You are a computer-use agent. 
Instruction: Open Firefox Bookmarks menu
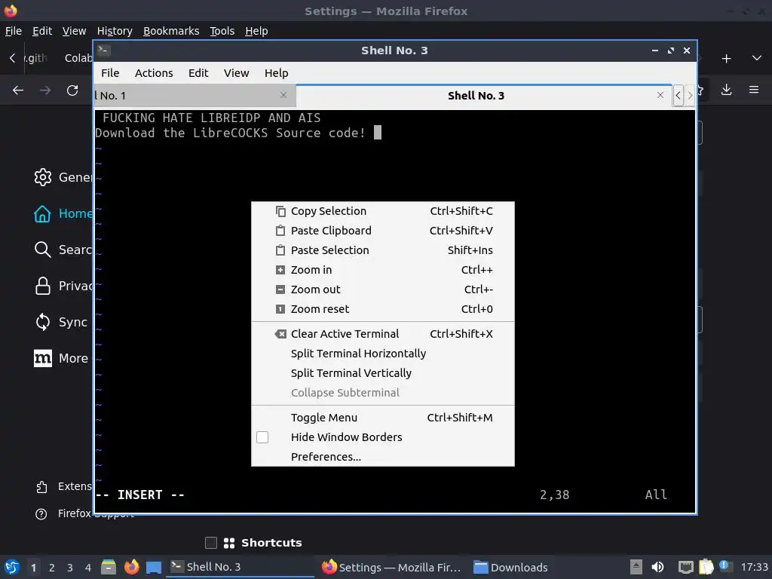click(171, 31)
